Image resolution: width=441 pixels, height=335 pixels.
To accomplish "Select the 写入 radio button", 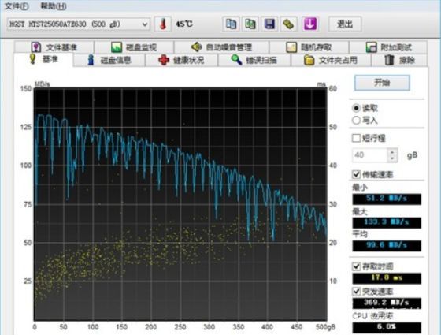I will [x=356, y=121].
